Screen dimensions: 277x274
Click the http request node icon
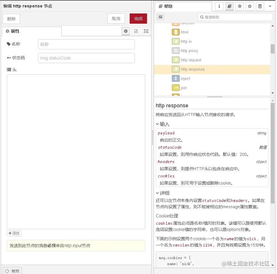point(176,60)
